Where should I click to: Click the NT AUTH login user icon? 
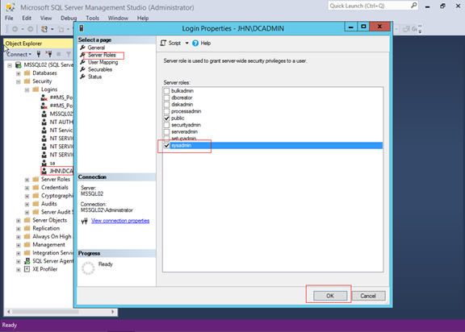point(44,122)
